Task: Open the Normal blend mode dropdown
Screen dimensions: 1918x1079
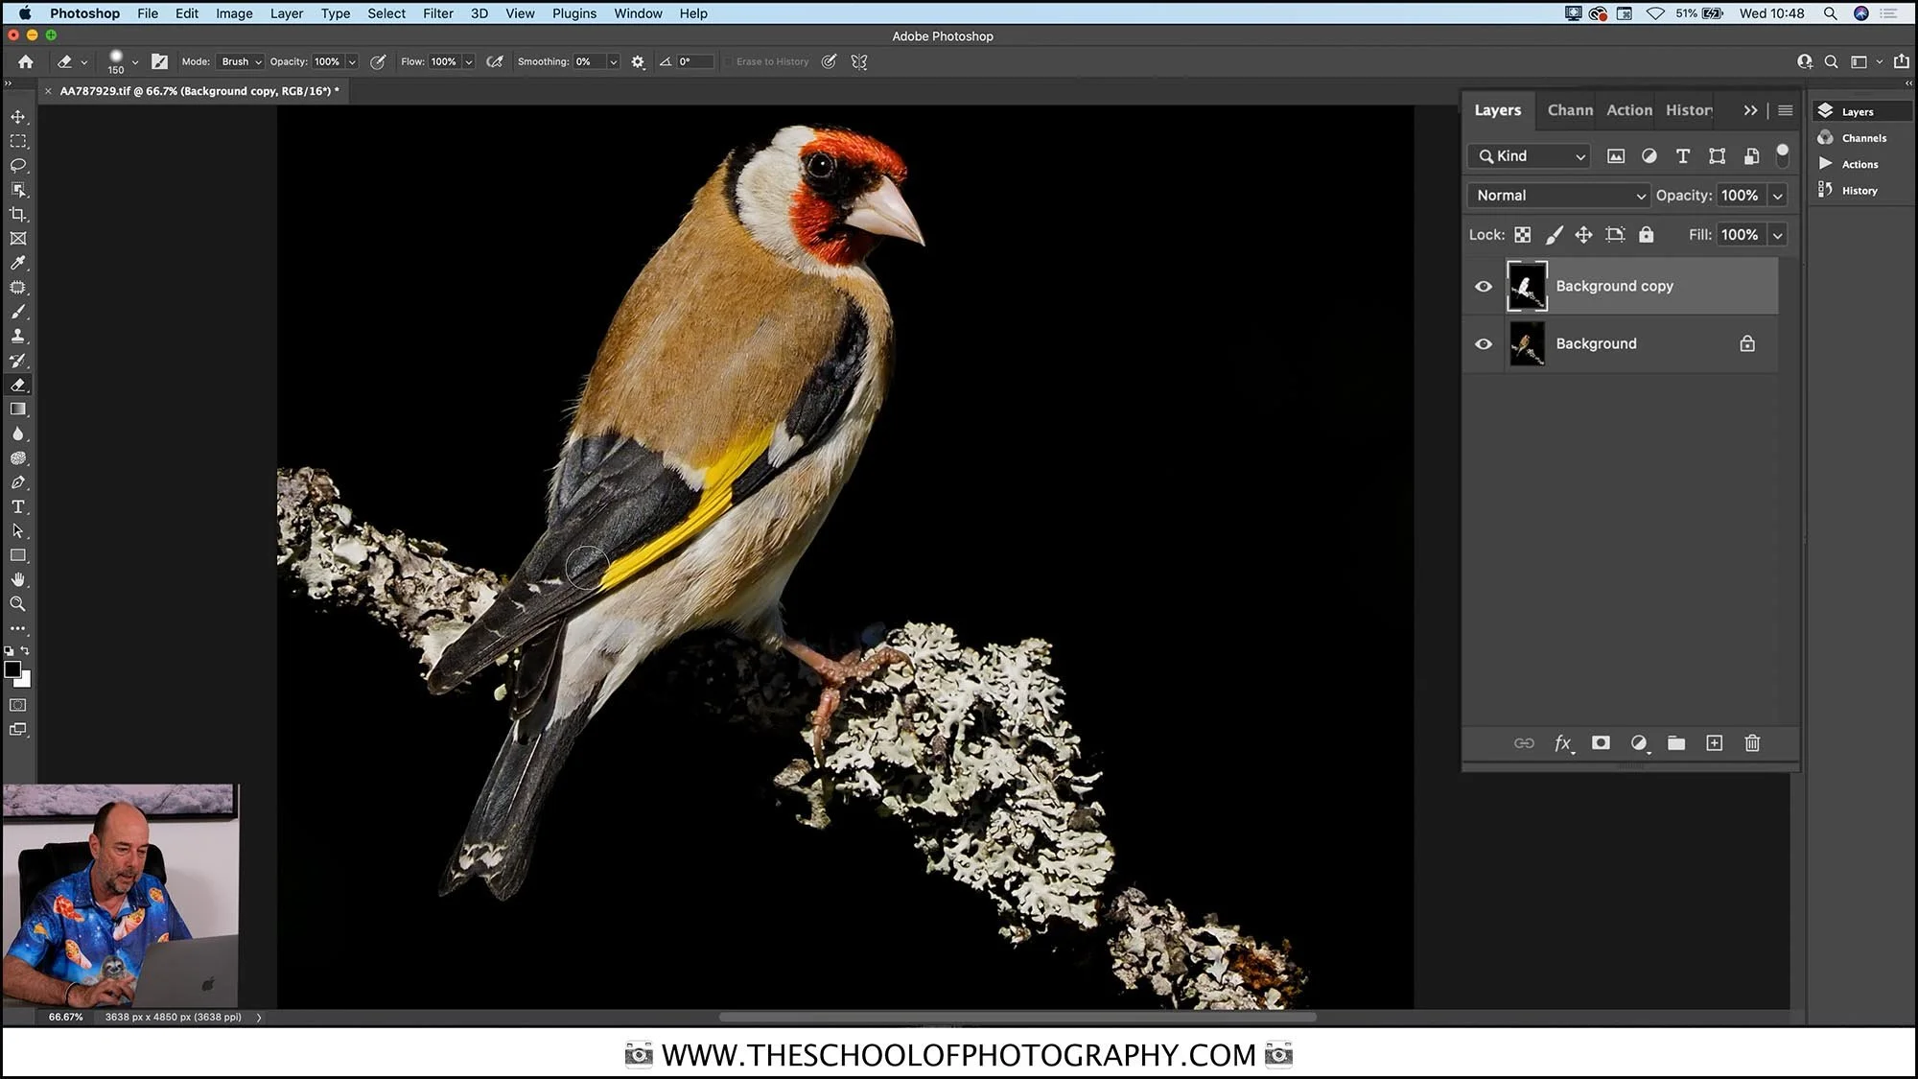Action: (1556, 195)
